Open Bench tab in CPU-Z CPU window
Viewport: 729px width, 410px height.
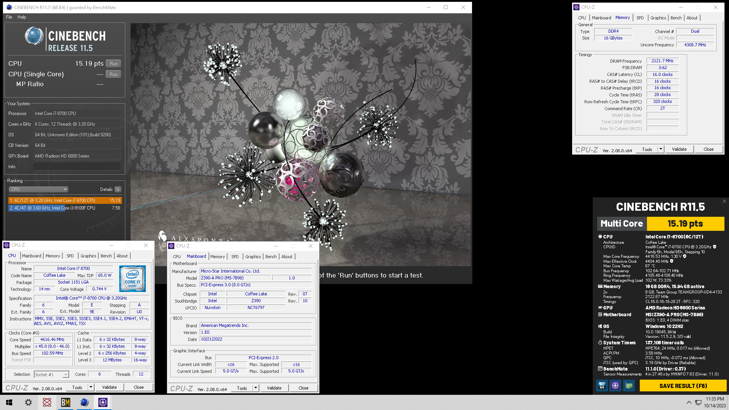point(106,256)
